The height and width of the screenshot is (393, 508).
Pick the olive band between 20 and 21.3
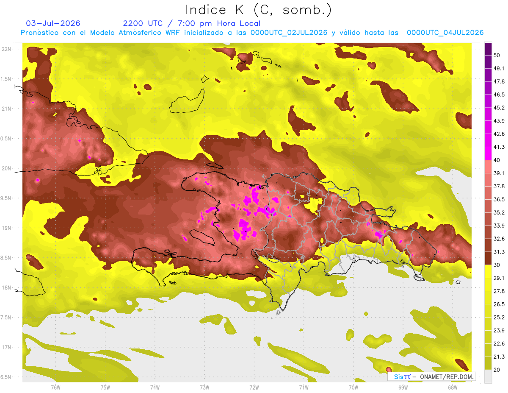[489, 363]
